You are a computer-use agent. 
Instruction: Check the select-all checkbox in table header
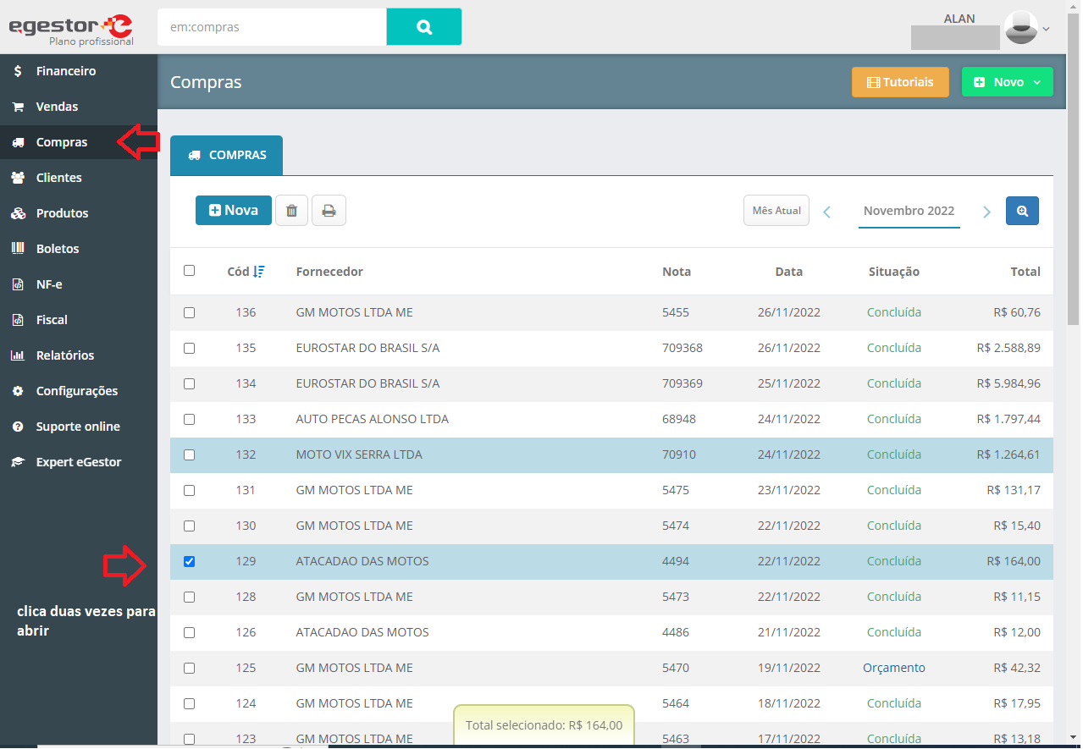point(190,271)
